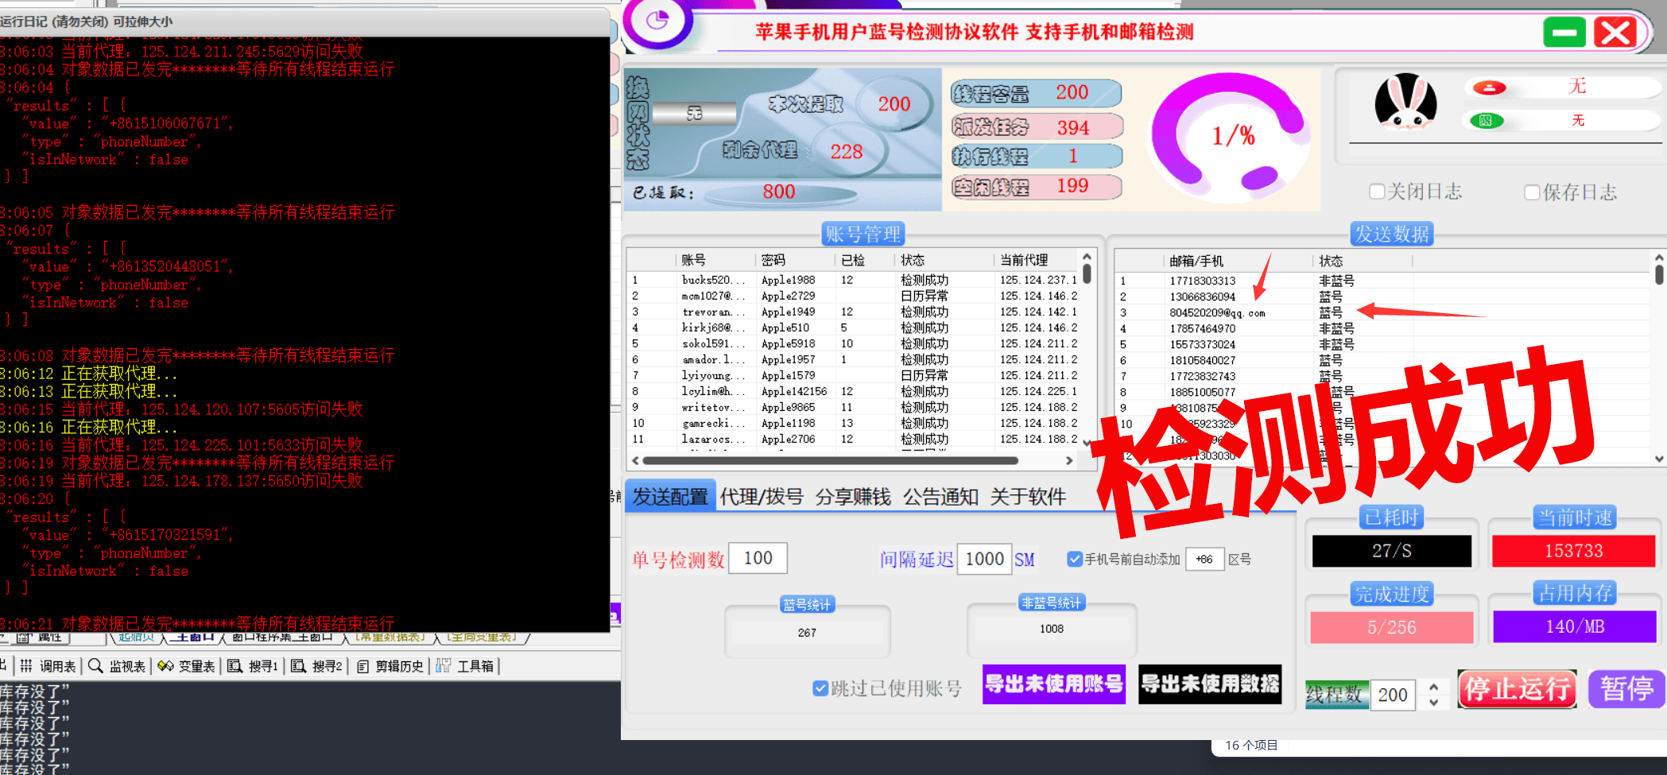The image size is (1667, 775).
Task: Open the 变量表 panel
Action: (187, 666)
